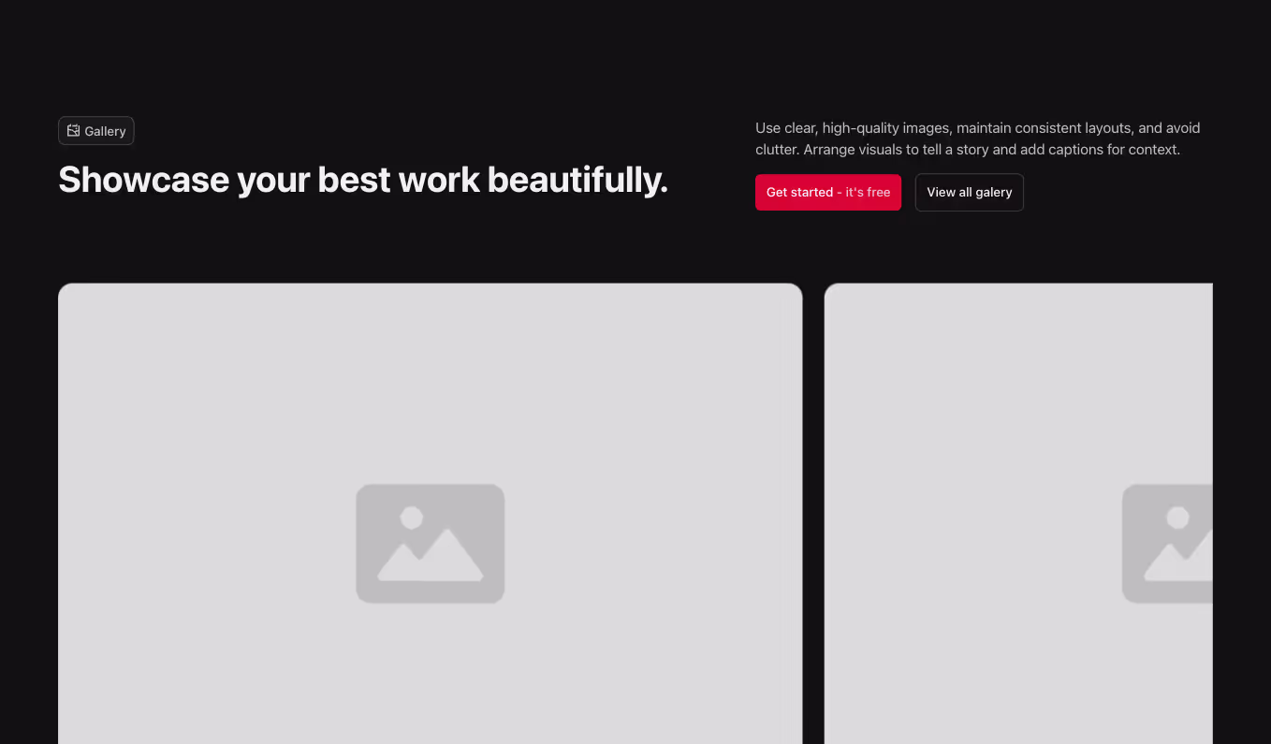1271x744 pixels.
Task: Tap the circle detail of the left placeholder icon
Action: point(412,517)
